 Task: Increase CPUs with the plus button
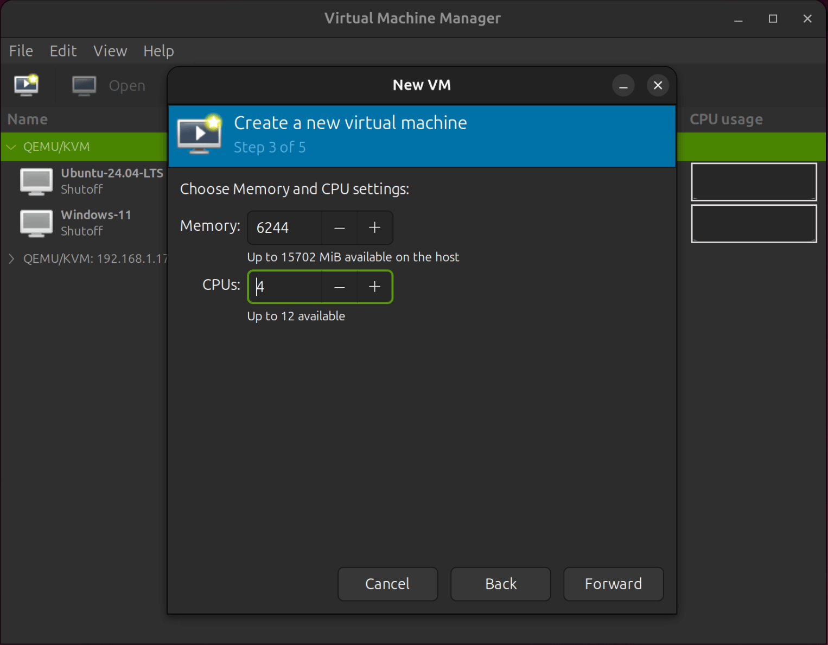(x=374, y=287)
